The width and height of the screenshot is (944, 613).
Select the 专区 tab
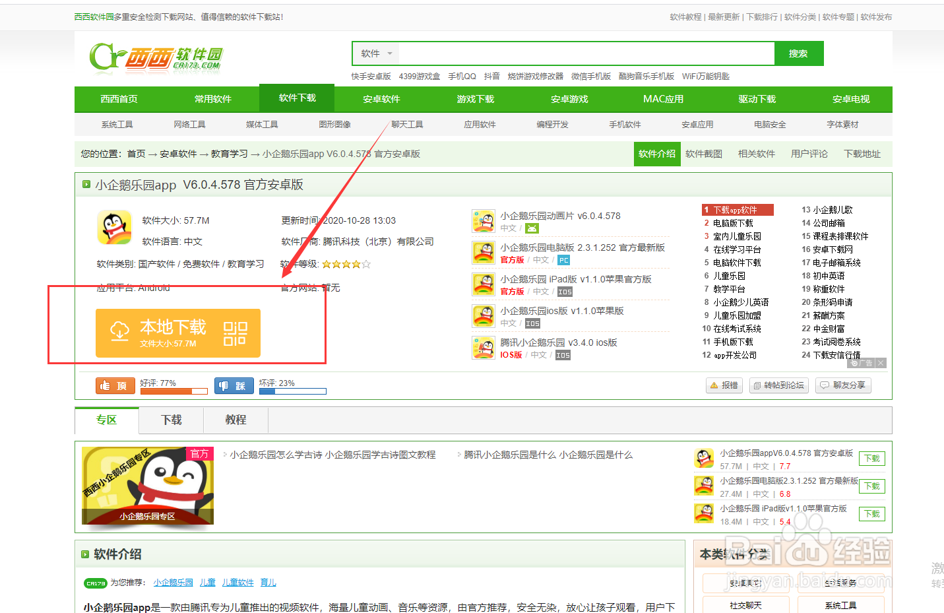(106, 420)
